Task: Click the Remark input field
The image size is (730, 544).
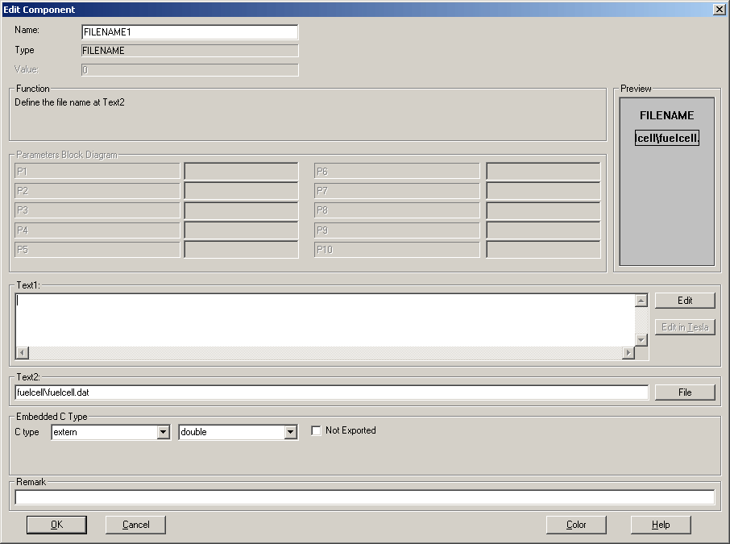Action: tap(364, 497)
